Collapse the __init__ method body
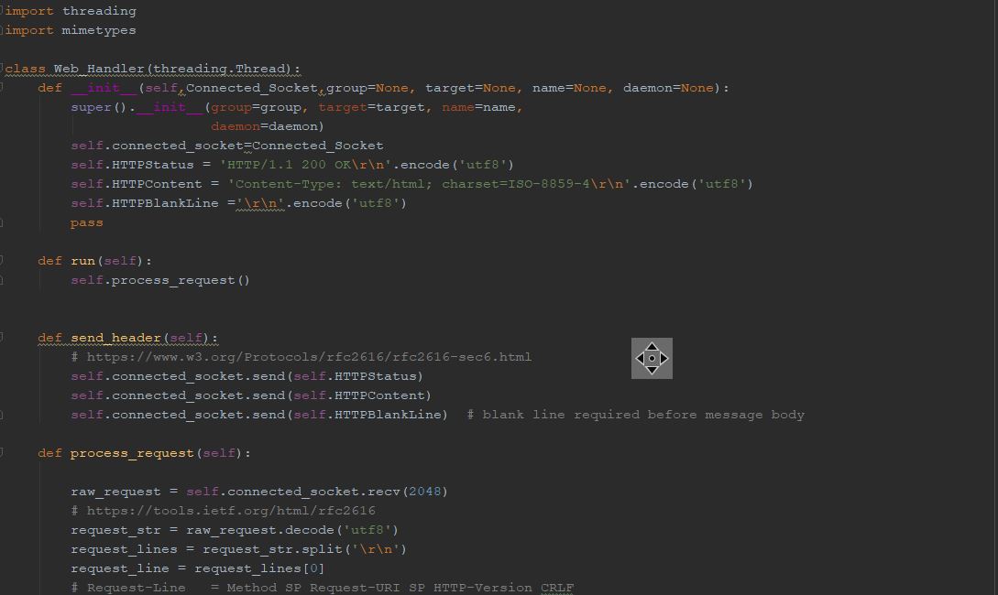Viewport: 998px width, 595px height. (x=4, y=88)
